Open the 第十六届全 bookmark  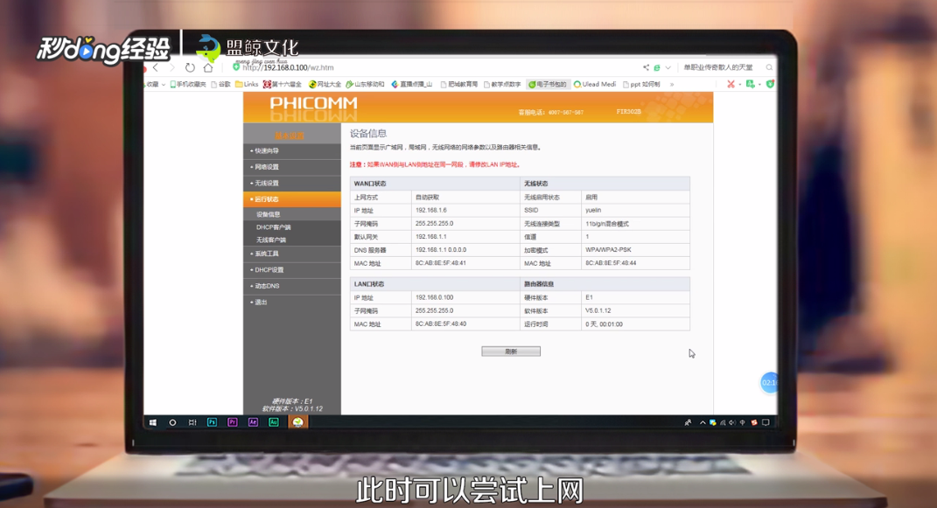click(283, 85)
